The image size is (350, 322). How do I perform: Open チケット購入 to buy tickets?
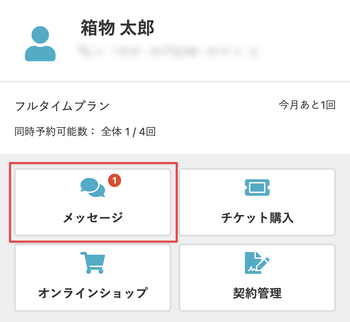(257, 202)
